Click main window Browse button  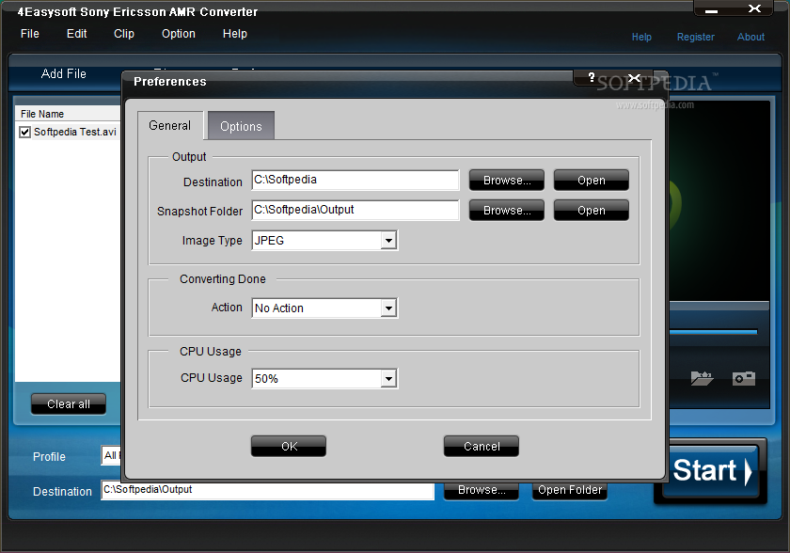482,490
